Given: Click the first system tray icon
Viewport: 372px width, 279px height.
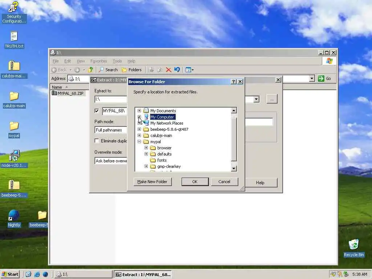Looking at the screenshot, I should 333,274.
